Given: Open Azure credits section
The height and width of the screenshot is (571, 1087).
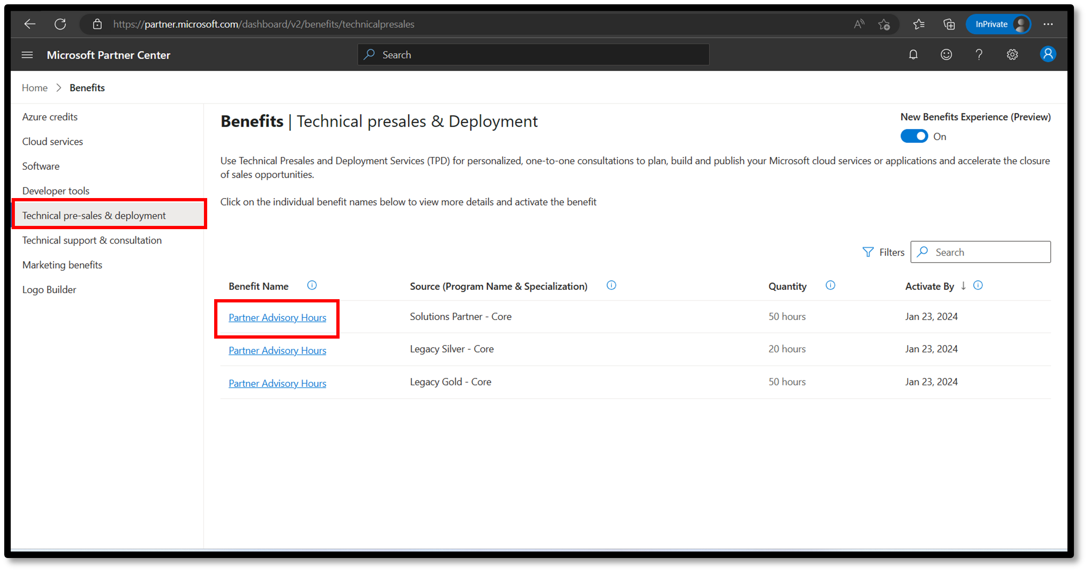Looking at the screenshot, I should coord(50,116).
